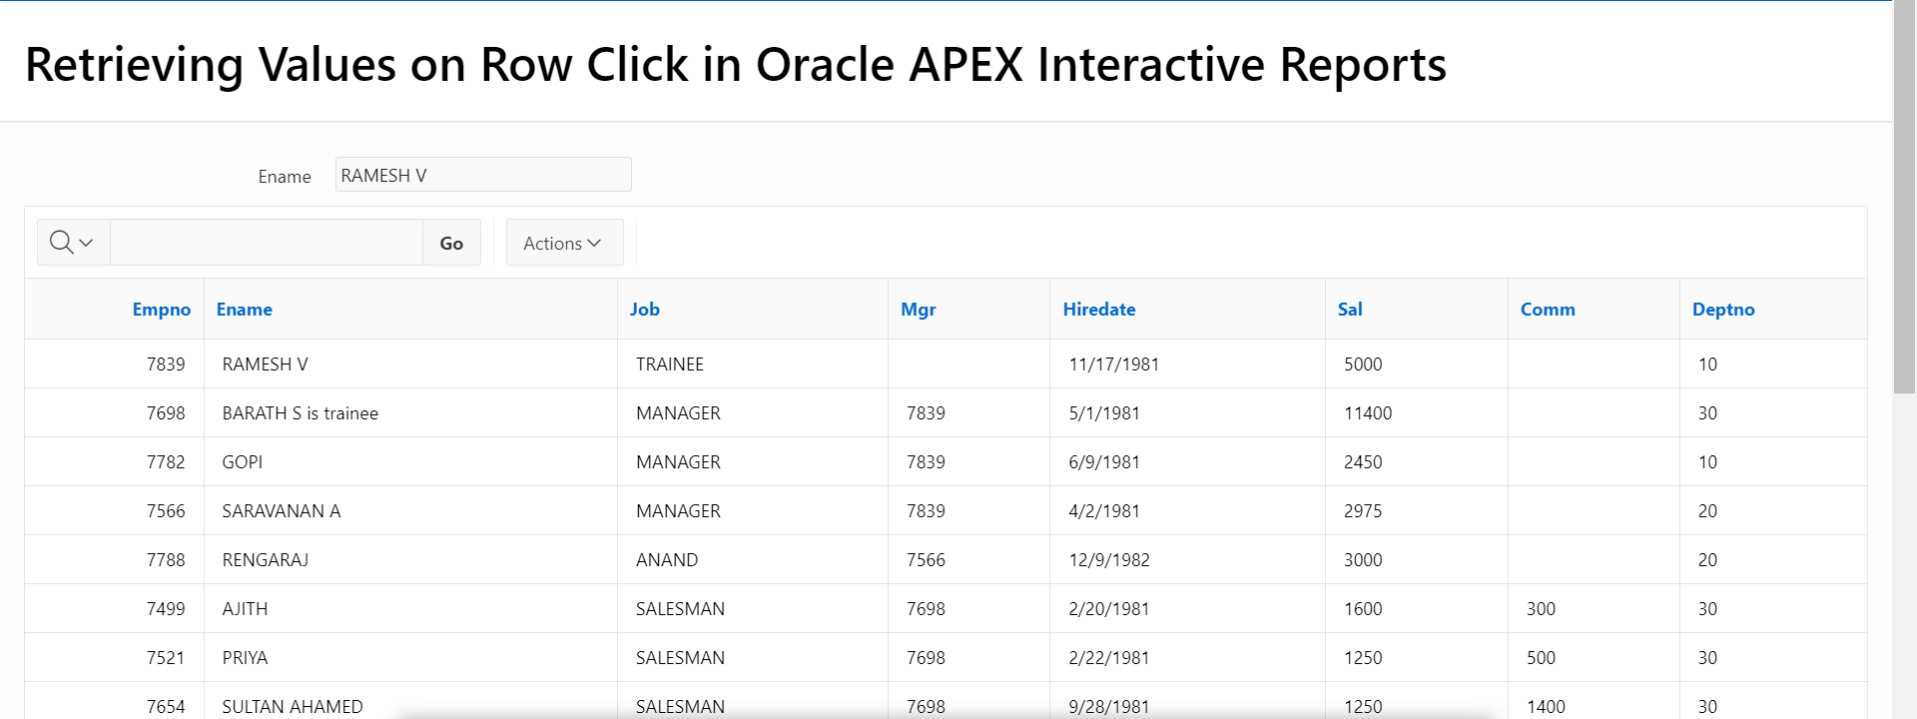Screen dimensions: 1917x719
Task: Click the Comm column header
Action: (1548, 310)
